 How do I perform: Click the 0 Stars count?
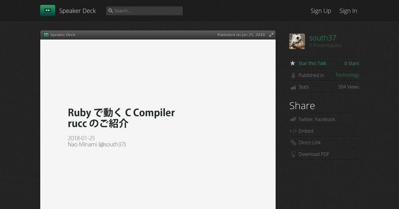352,63
